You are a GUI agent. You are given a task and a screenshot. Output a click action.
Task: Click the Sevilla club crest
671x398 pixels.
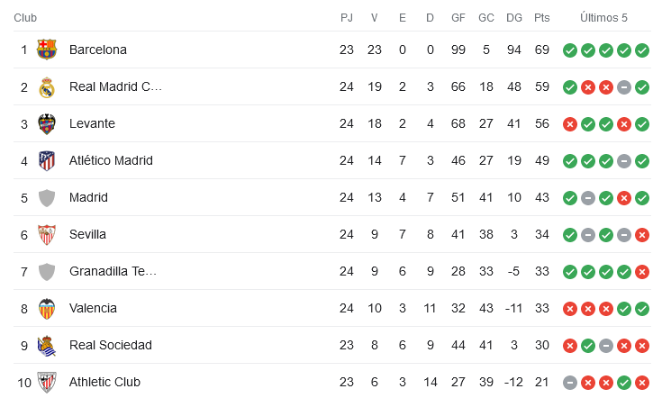click(47, 235)
